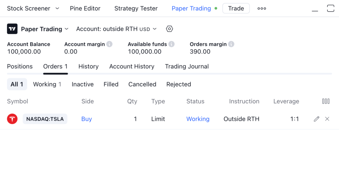Click the info icon beside Orders margin
The image size is (339, 174).
point(231,44)
